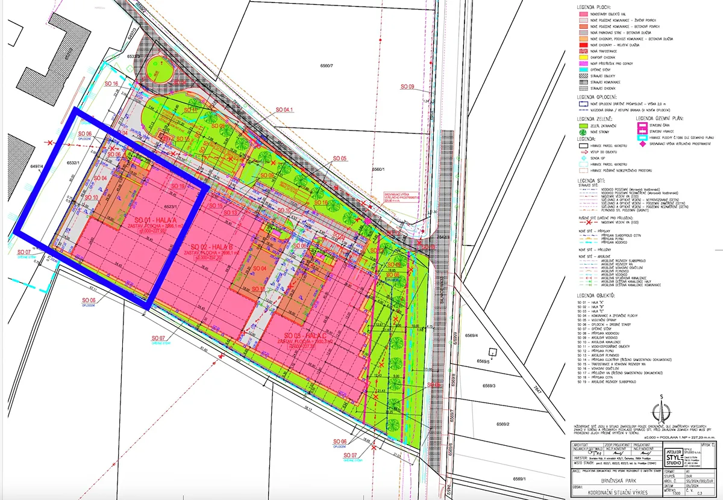Click the magenta 'Nový přístřešek pro odpady' swatch

point(583,64)
